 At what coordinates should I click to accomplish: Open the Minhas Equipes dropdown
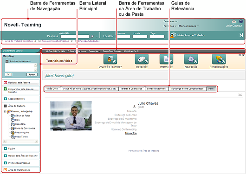click(x=189, y=26)
